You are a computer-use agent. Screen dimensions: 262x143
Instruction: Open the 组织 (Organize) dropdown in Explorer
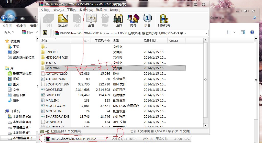point(9,32)
